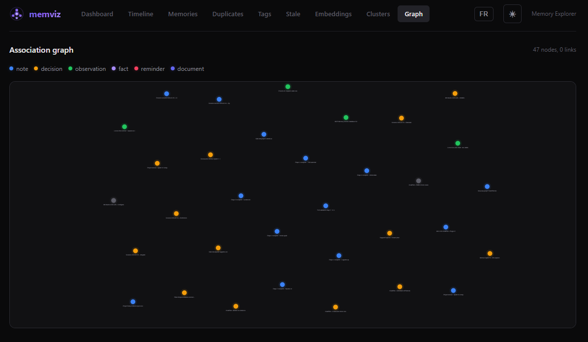
Task: Select the rightmost blue note node
Action: (x=487, y=187)
